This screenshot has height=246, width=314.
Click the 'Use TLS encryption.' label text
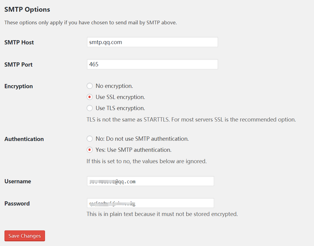[x=120, y=108]
